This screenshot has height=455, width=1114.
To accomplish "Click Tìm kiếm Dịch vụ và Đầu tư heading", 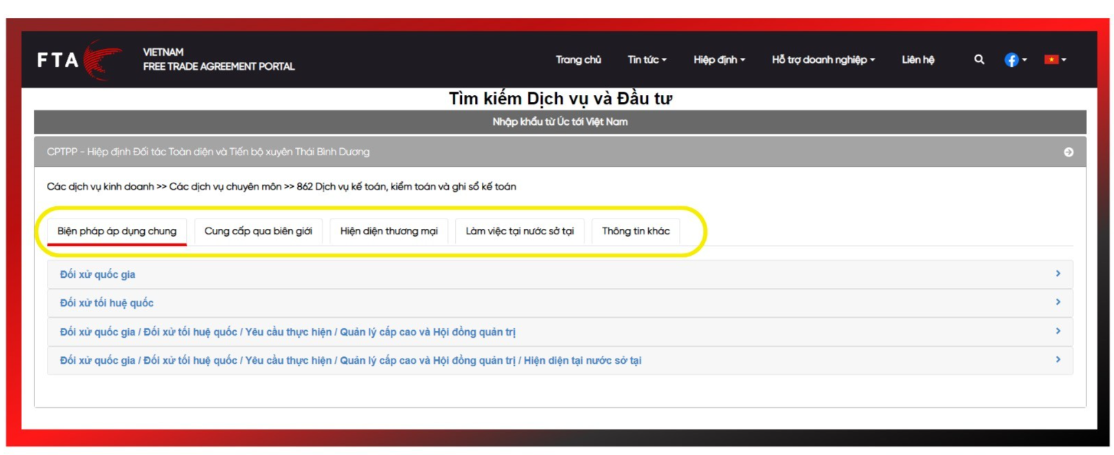I will [560, 99].
